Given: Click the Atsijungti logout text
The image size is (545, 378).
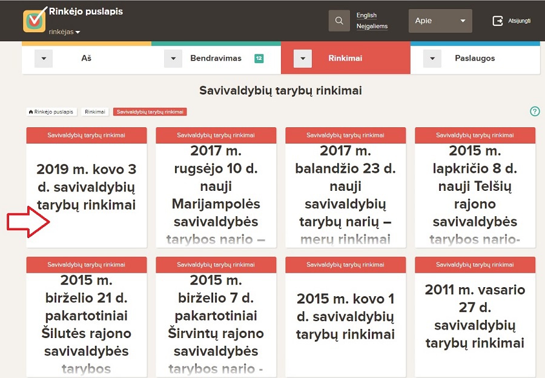Looking at the screenshot, I should pyautogui.click(x=520, y=21).
